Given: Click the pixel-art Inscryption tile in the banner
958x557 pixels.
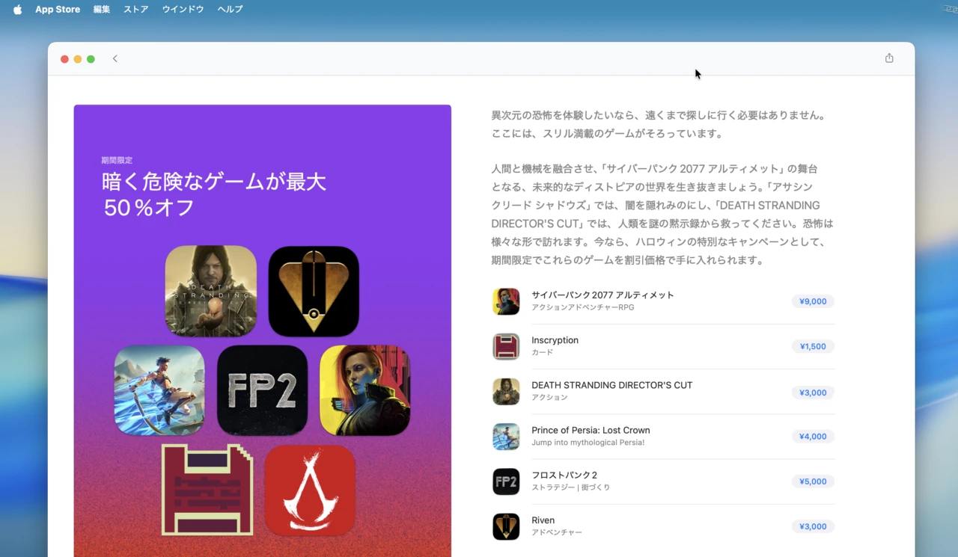Looking at the screenshot, I should [207, 490].
